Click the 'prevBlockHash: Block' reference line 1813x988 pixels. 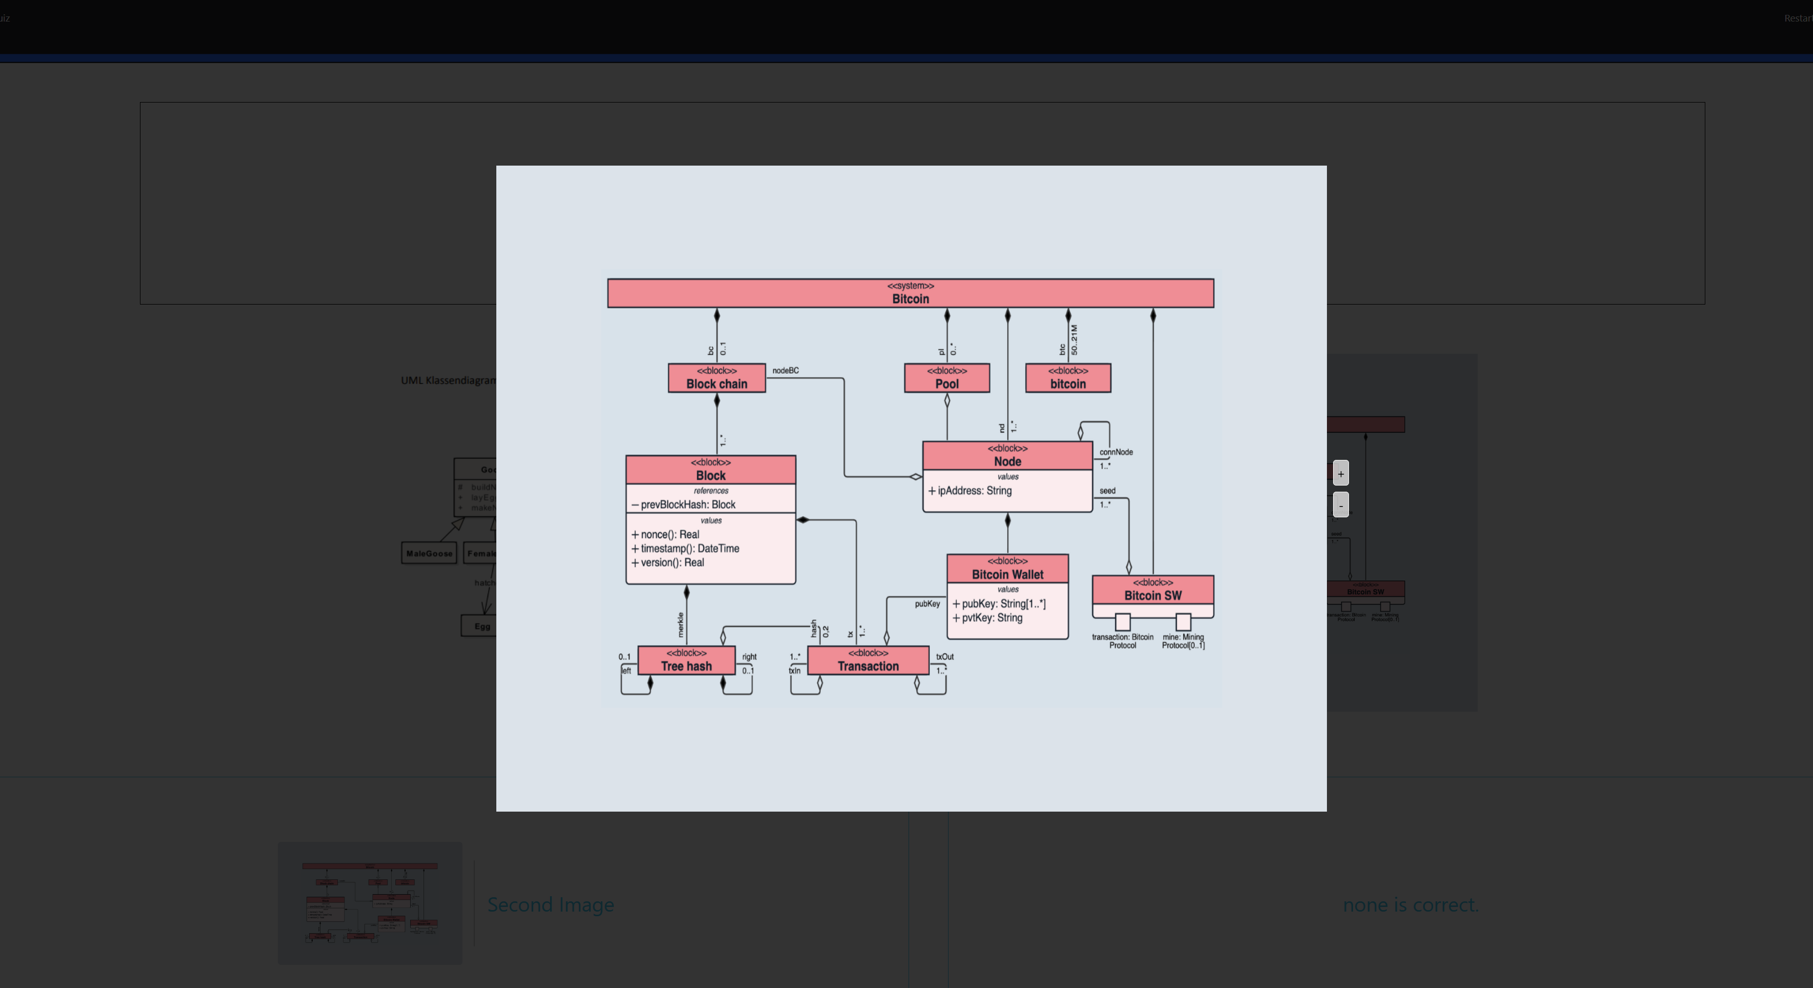[x=683, y=505]
